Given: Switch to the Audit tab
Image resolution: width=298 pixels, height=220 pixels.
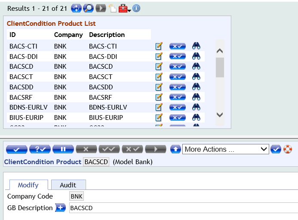Looking at the screenshot, I should [x=68, y=185].
